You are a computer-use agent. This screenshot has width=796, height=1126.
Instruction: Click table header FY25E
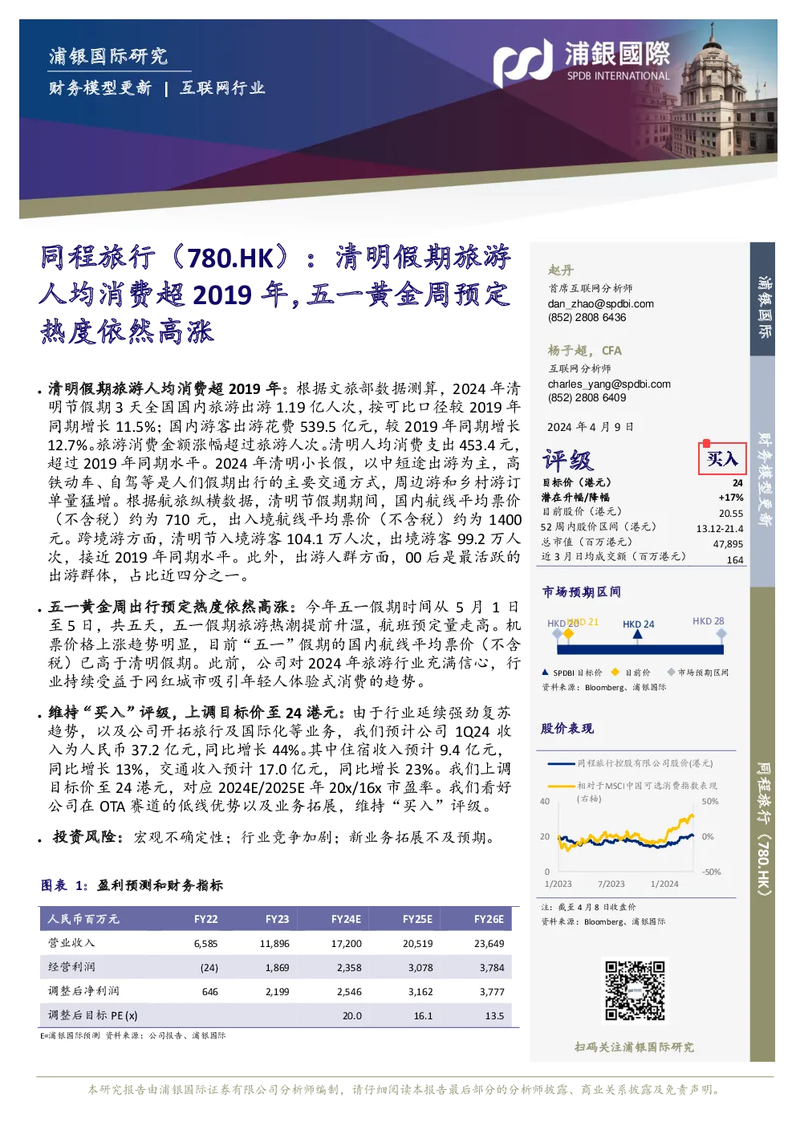[x=417, y=919]
